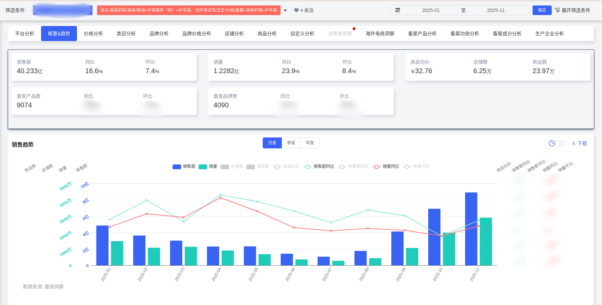Click the red category filter tag
The image size is (602, 305).
click(x=188, y=10)
